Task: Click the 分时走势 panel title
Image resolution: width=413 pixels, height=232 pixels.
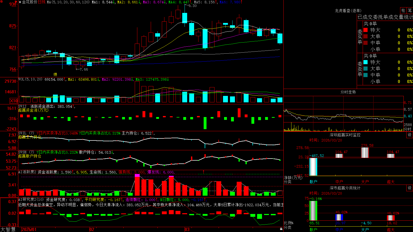Action: click(x=348, y=92)
